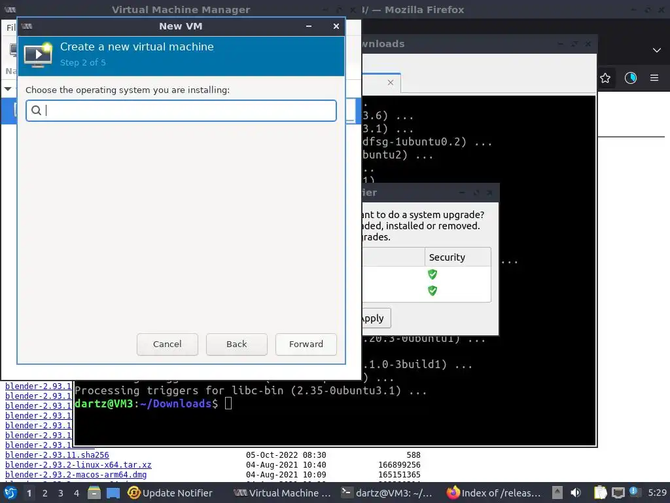Activate Virtual Machine Manager taskbar entry
Viewport: 670px width, 503px height.
coord(283,493)
